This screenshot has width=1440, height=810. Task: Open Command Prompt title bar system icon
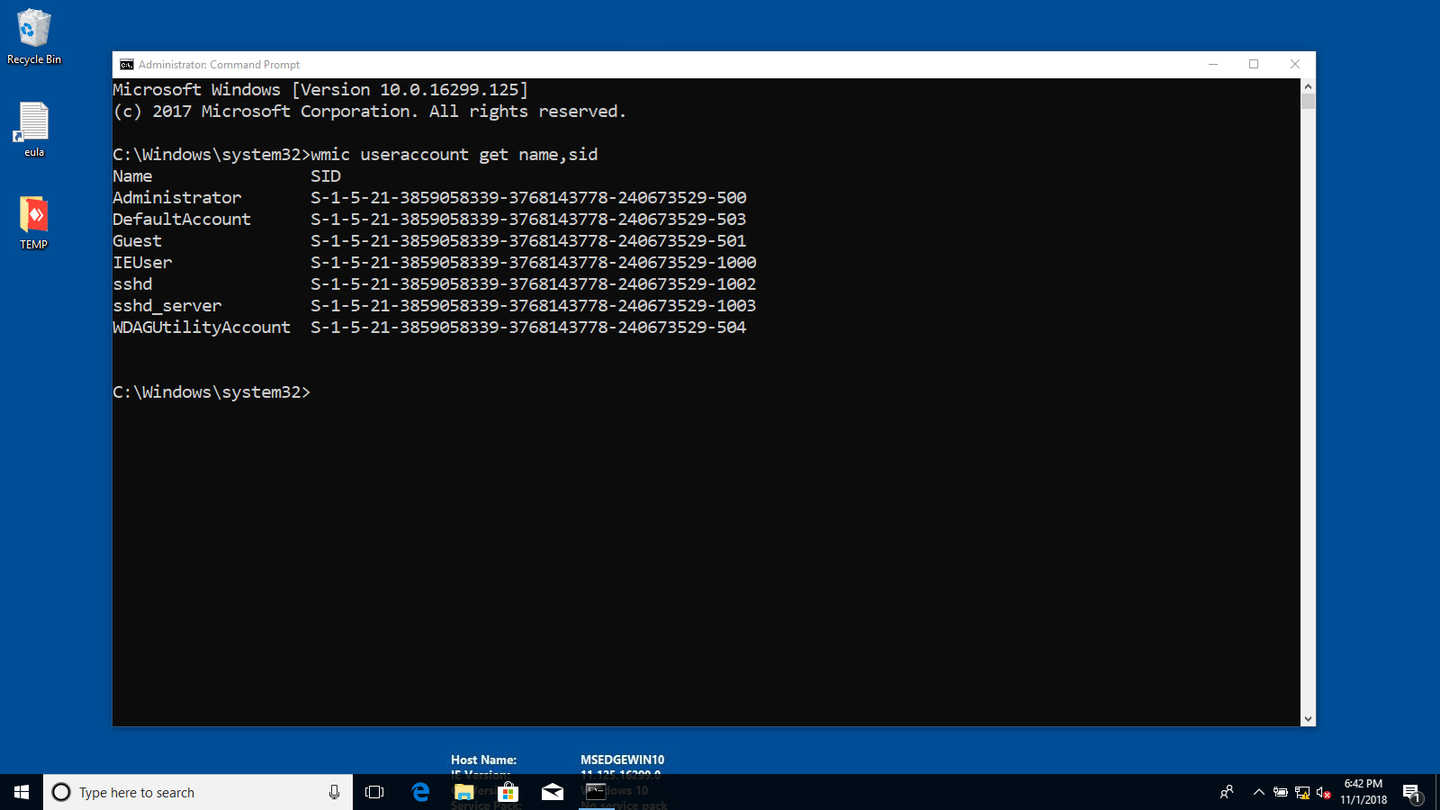tap(127, 65)
